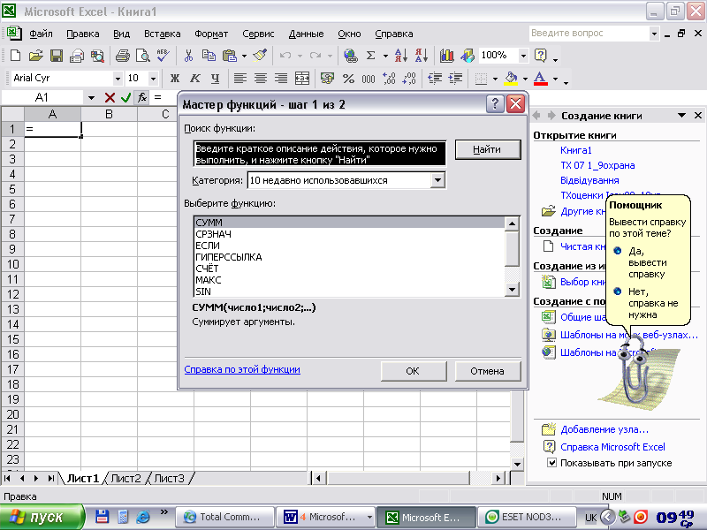Screen dimensions: 707x530
Task: Expand the font name Arial Cyr dropdown
Action: 118,79
